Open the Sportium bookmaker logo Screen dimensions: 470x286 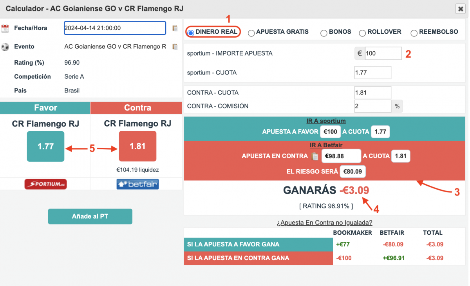pos(45,184)
